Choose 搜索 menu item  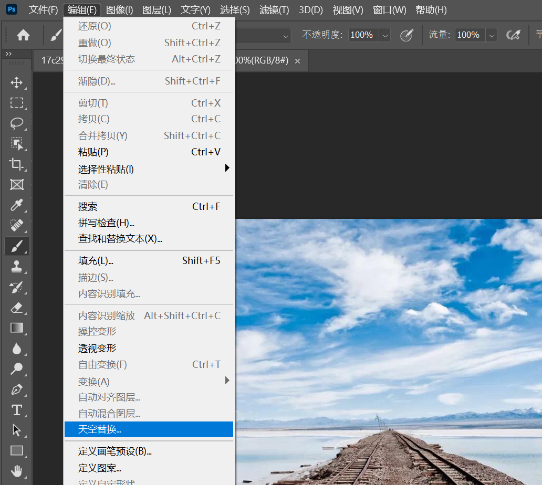point(149,207)
